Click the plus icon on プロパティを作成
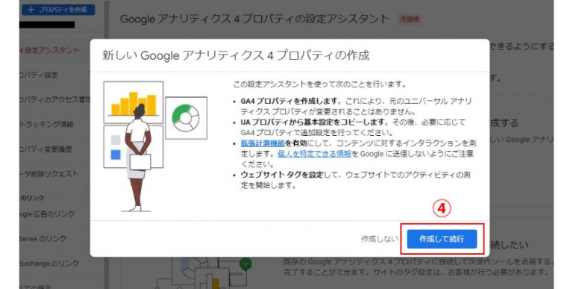This screenshot has width=573, height=289. (31, 10)
